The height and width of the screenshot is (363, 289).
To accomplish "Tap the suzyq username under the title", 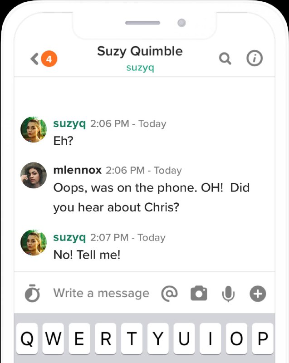I will (140, 68).
